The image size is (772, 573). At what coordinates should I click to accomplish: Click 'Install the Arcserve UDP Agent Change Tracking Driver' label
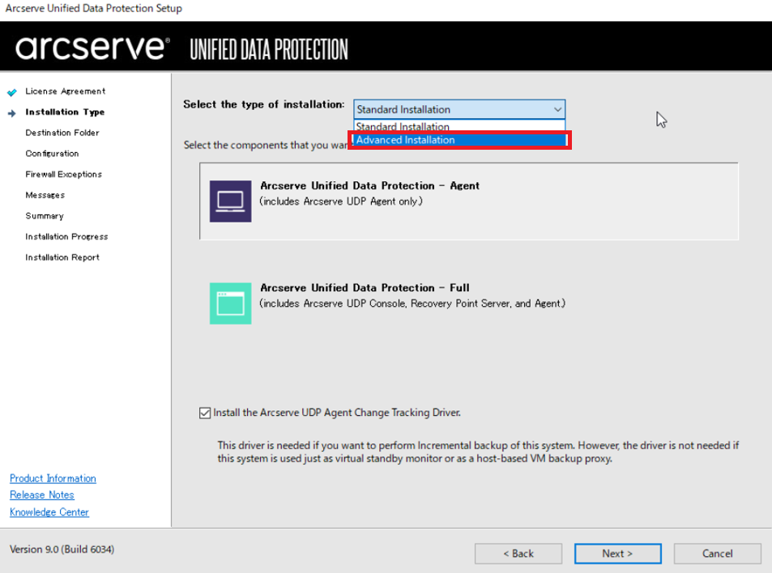click(x=337, y=413)
